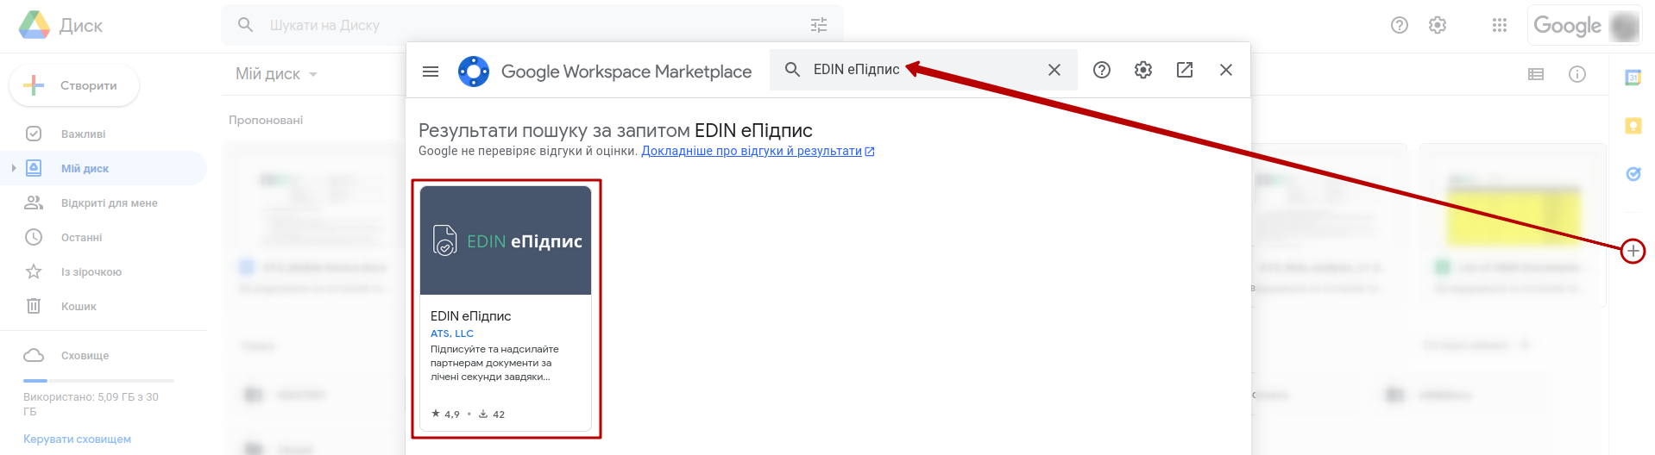Open Marketplace help question mark icon
1655x455 pixels.
tap(1102, 70)
